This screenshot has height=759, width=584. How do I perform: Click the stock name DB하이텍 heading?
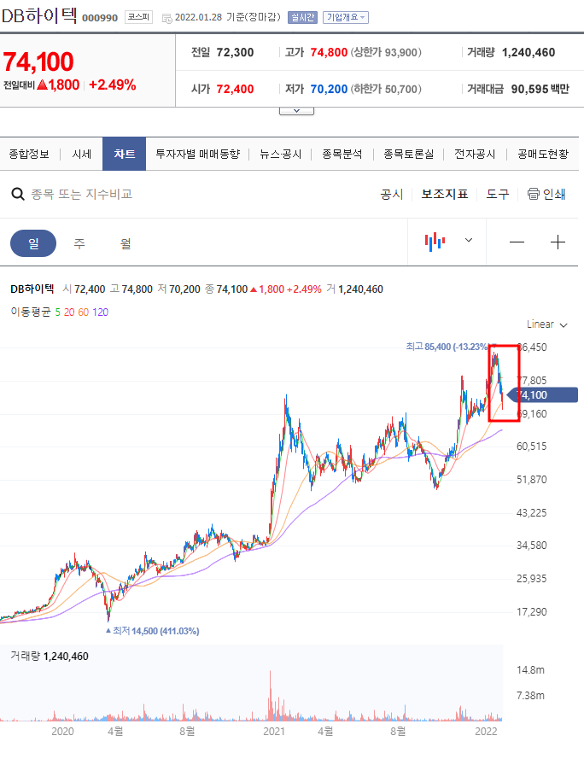point(39,15)
